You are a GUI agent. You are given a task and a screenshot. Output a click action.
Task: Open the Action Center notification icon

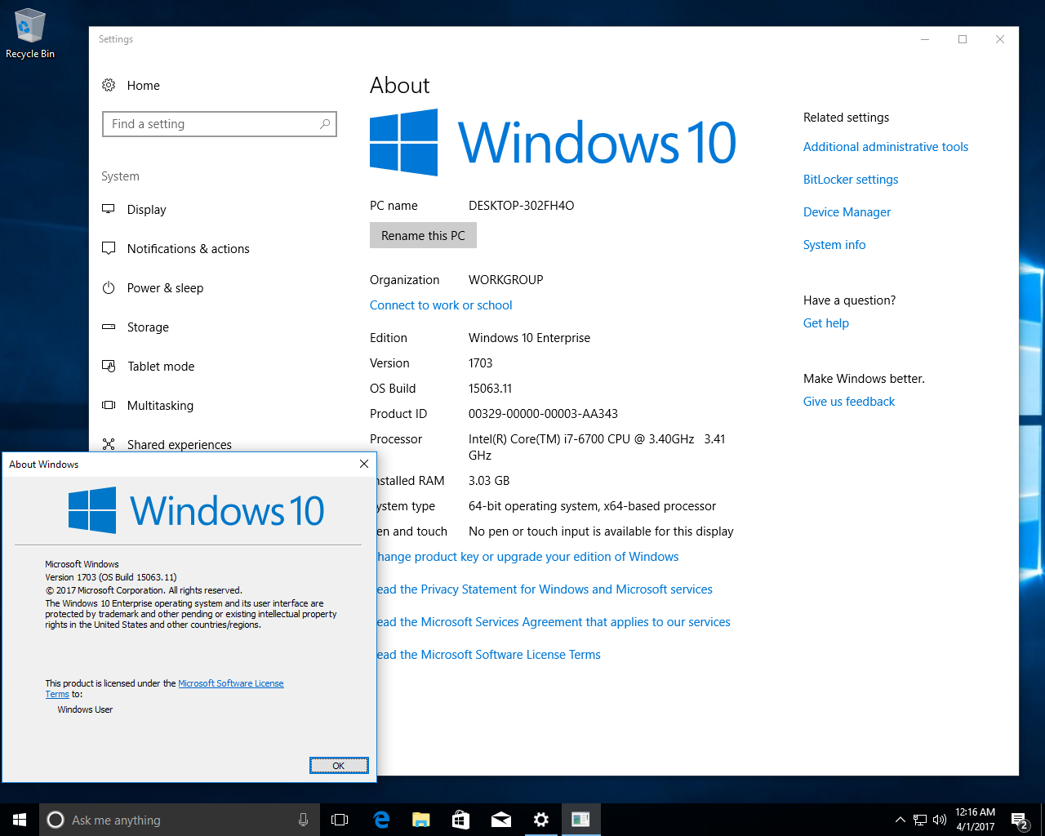(1020, 820)
